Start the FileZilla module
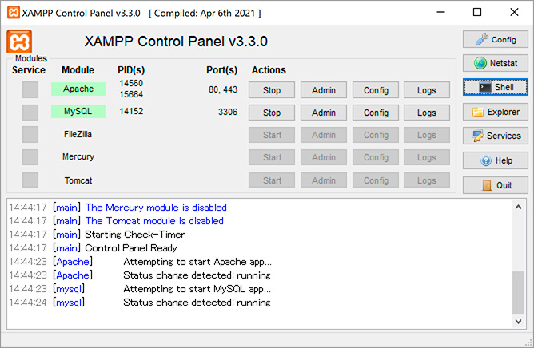 [x=272, y=135]
